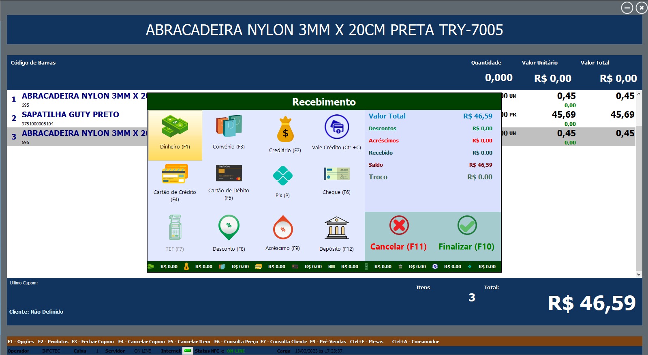Open F2 - Produtos

pyautogui.click(x=53, y=342)
